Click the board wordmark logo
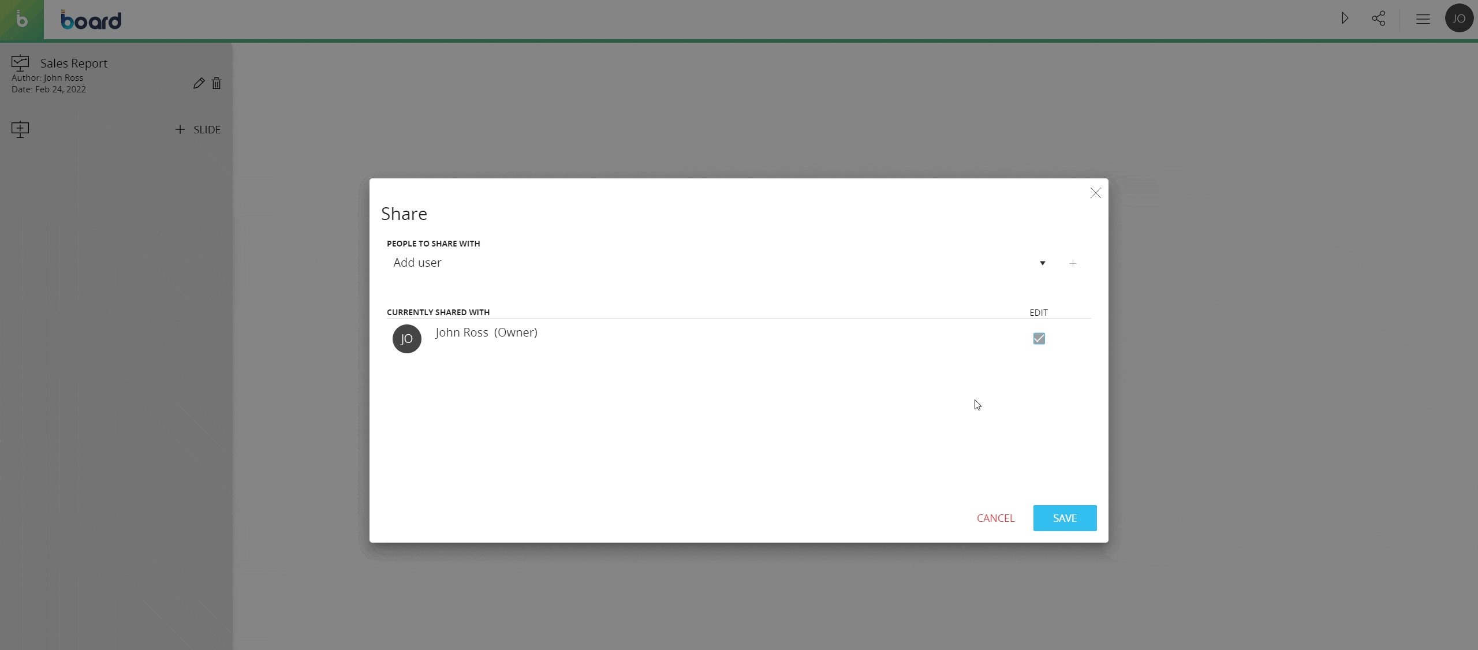 coord(91,20)
